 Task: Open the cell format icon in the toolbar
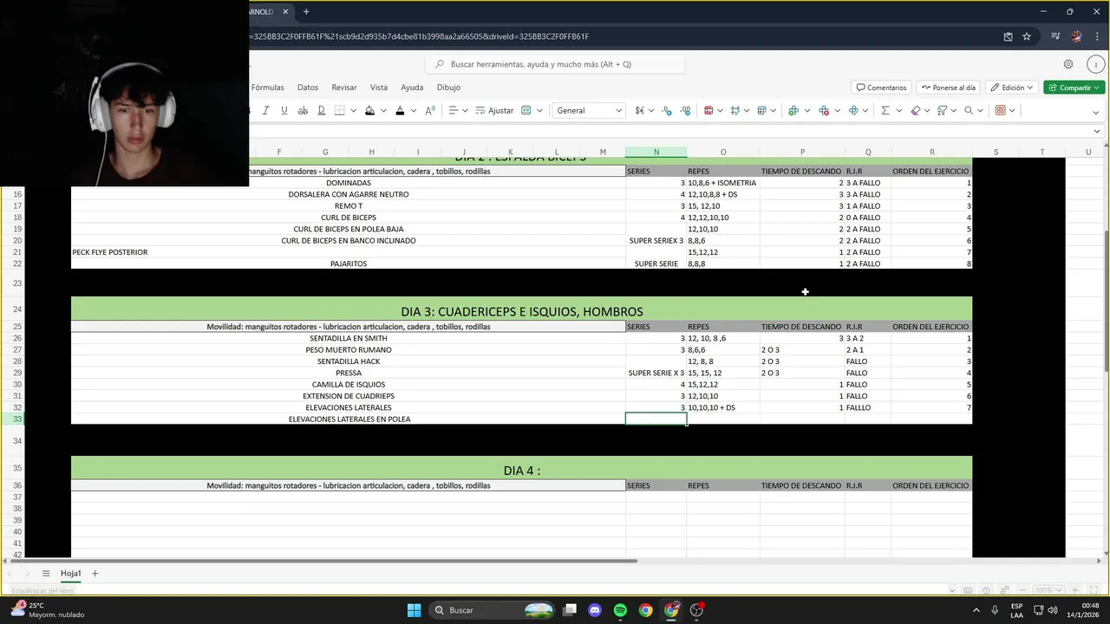(x=853, y=111)
